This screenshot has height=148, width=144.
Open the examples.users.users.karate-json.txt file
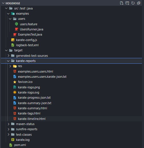(x=42, y=77)
